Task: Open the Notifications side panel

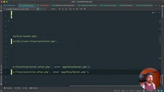Action: 162,80
